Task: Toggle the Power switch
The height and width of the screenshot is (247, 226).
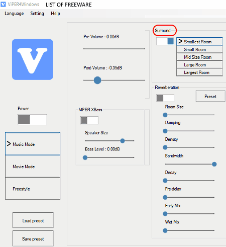Action: (x=32, y=120)
